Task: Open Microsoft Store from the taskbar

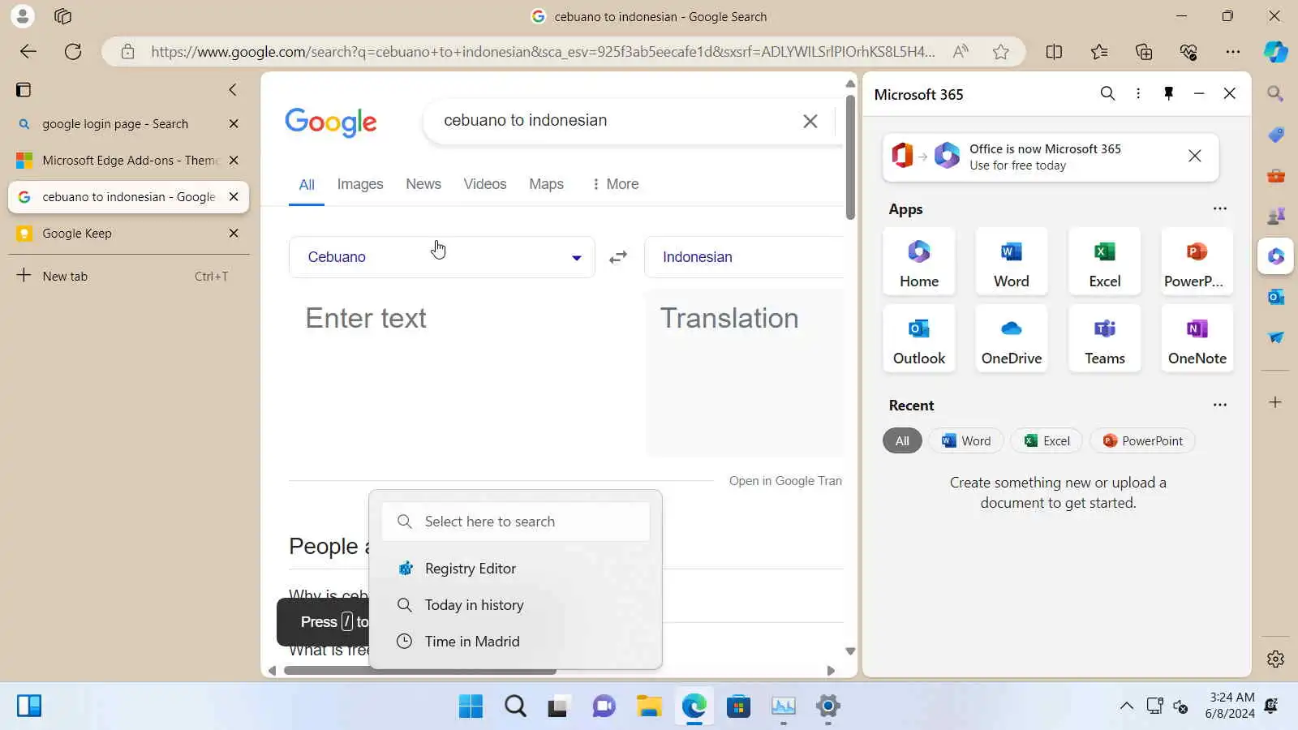Action: pyautogui.click(x=738, y=706)
